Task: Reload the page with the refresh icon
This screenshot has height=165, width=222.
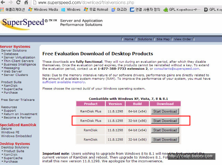Action: 18,2
